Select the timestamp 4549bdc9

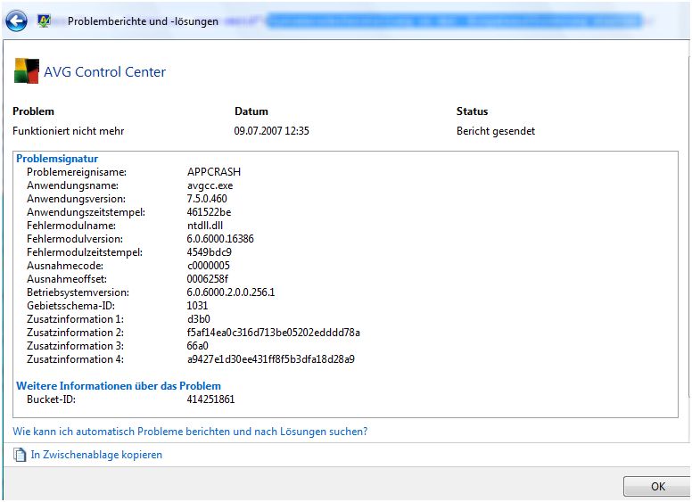(x=210, y=252)
